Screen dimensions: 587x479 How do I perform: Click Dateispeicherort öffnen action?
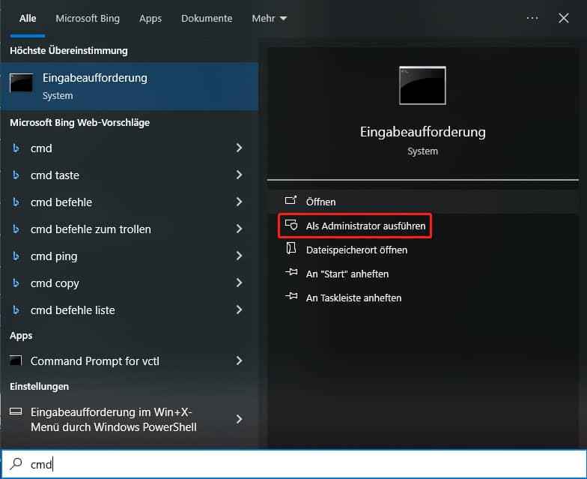(423, 250)
